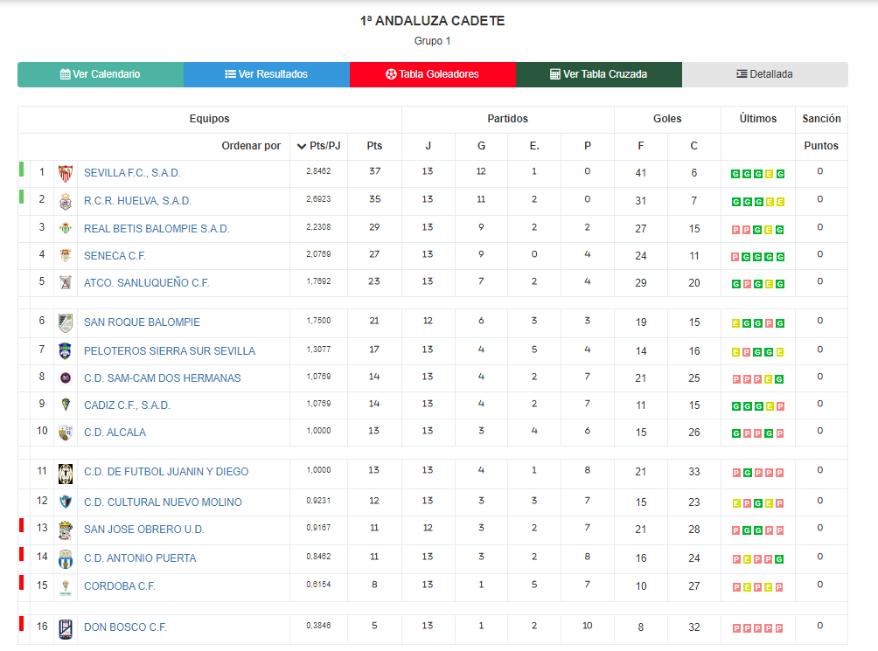Viewport: 878px width, 651px height.
Task: Sort by the Pts column header
Action: 374,146
